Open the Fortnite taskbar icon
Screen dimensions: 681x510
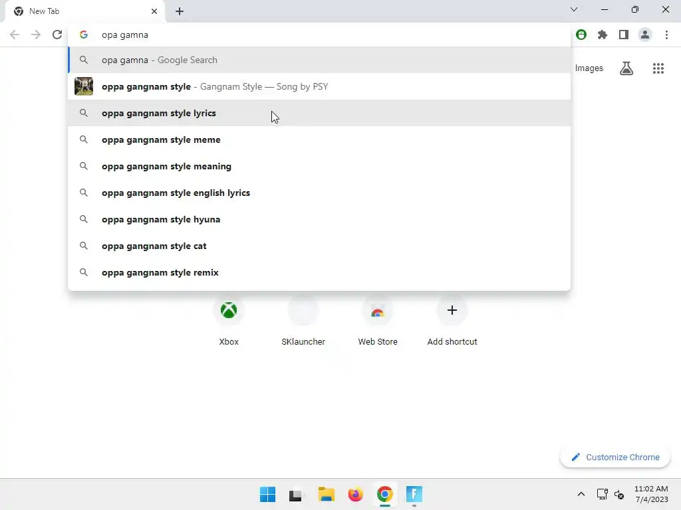414,494
